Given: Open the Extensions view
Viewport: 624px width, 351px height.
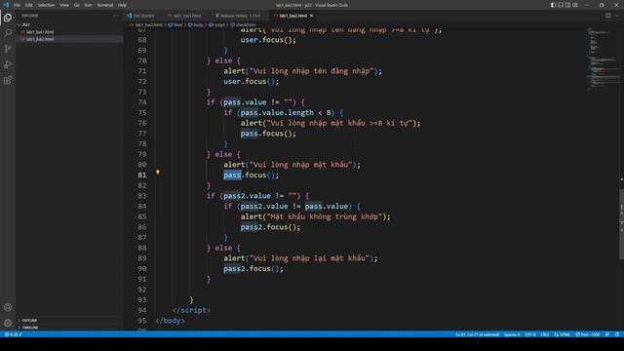Looking at the screenshot, I should tap(8, 80).
